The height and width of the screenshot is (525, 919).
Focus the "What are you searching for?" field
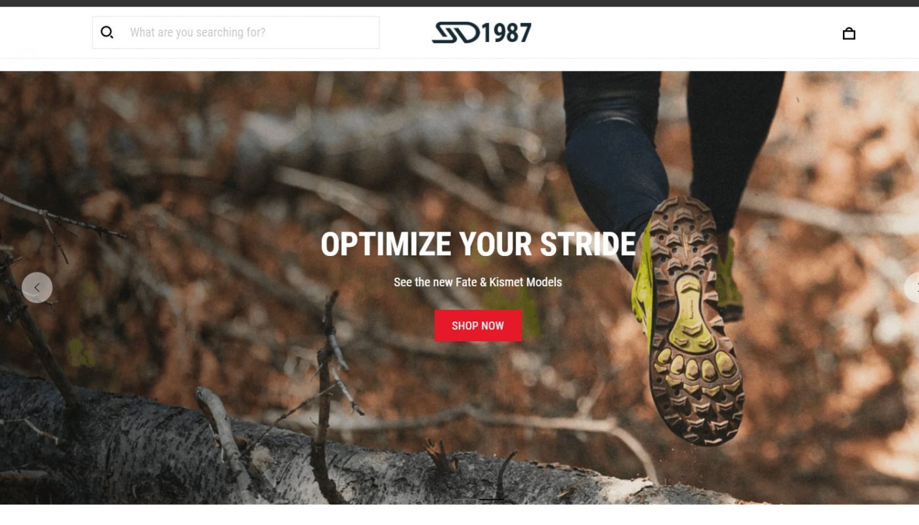click(x=236, y=32)
